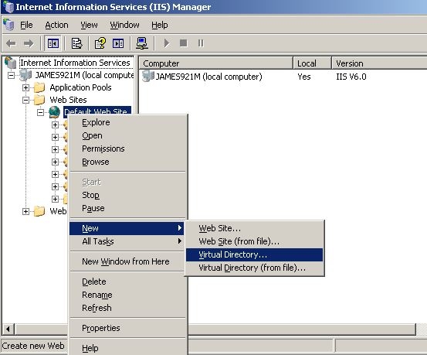Open the Window menu

click(124, 25)
